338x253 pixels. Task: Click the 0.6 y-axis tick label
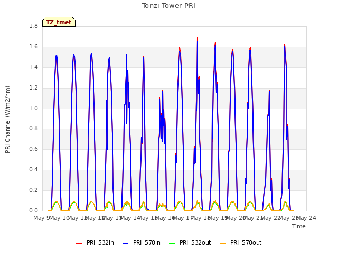34,149
